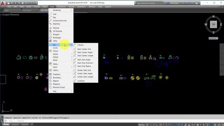Click the Undo arrow in Quick Access toolbar
Image resolution: width=224 pixels, height=126 pixels.
tap(26, 3)
